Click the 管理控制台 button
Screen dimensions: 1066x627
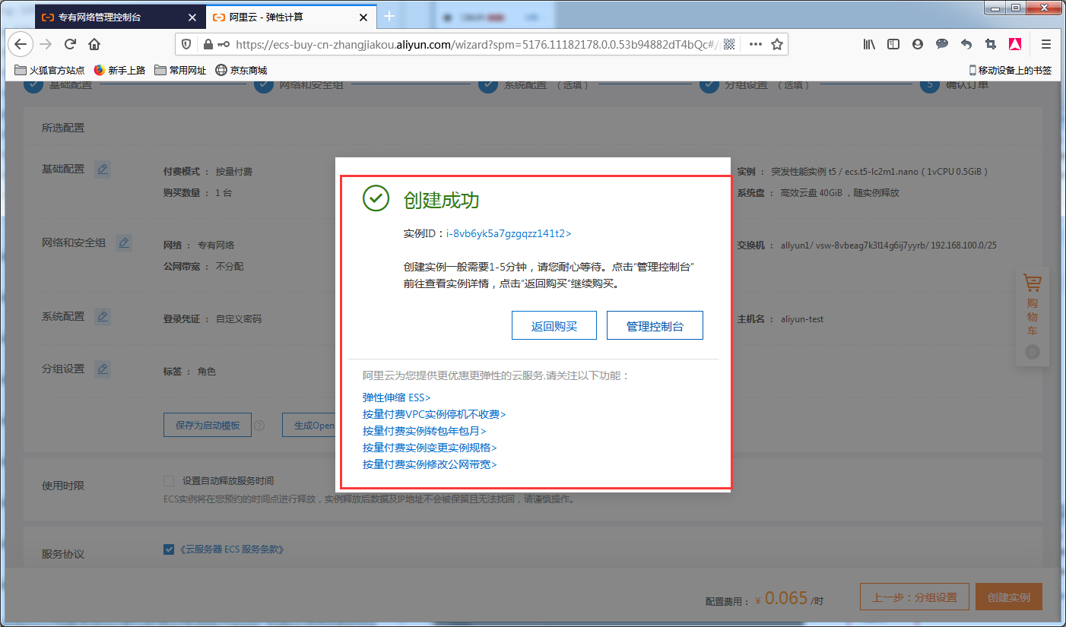(655, 325)
